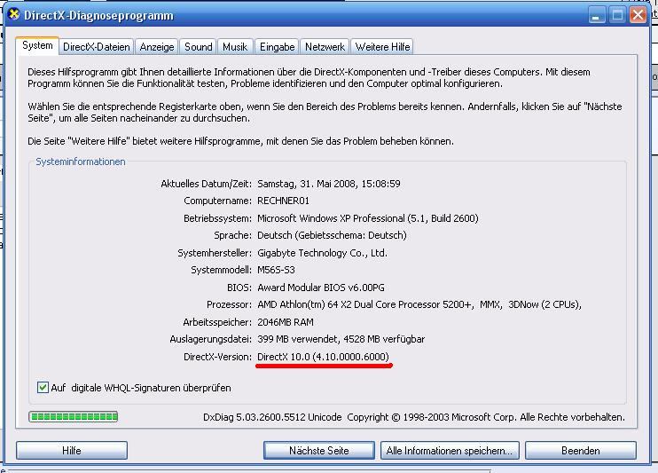Click the green progress bar
Viewport: 658px width, 473px height.
click(x=74, y=417)
